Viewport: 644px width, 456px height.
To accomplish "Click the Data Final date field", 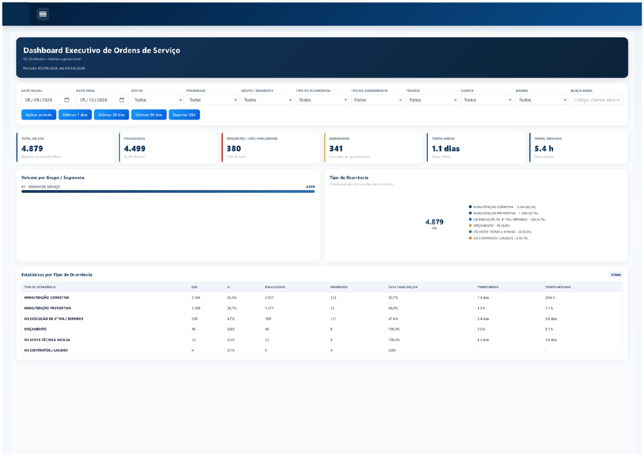I will (102, 100).
